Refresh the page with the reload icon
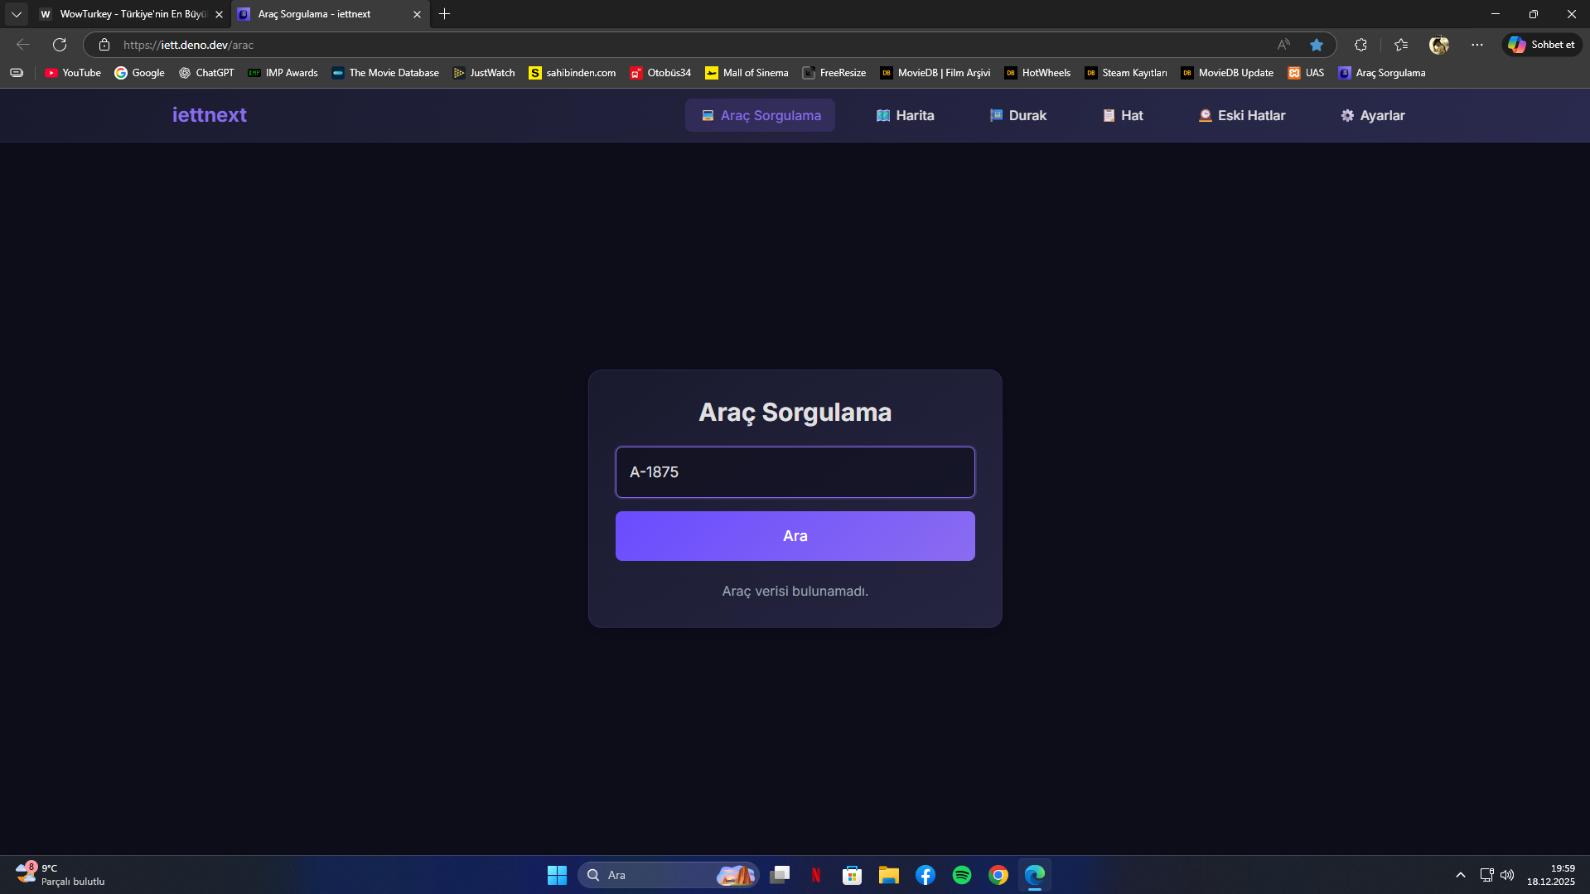 [60, 45]
